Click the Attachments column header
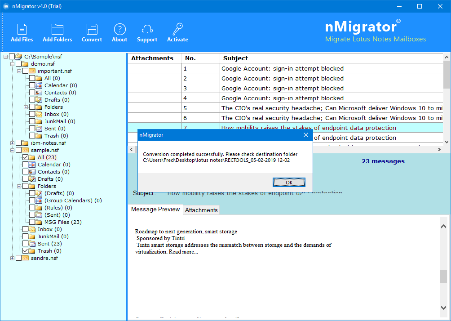The height and width of the screenshot is (321, 451). 155,58
